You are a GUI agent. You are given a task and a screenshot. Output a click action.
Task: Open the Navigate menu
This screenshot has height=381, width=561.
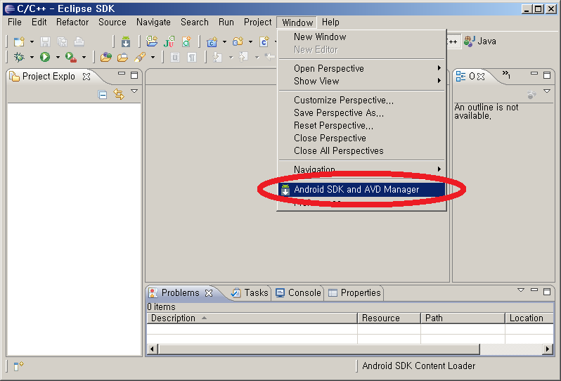tap(153, 22)
